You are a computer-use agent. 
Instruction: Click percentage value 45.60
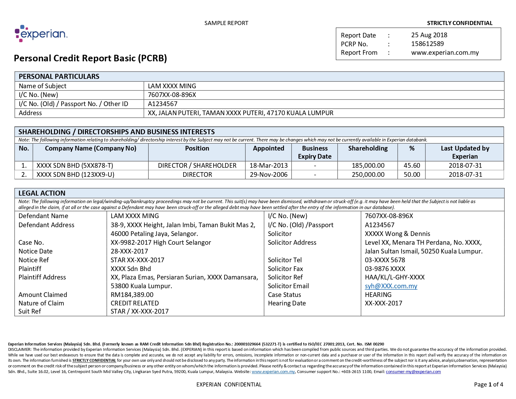point(412,166)
